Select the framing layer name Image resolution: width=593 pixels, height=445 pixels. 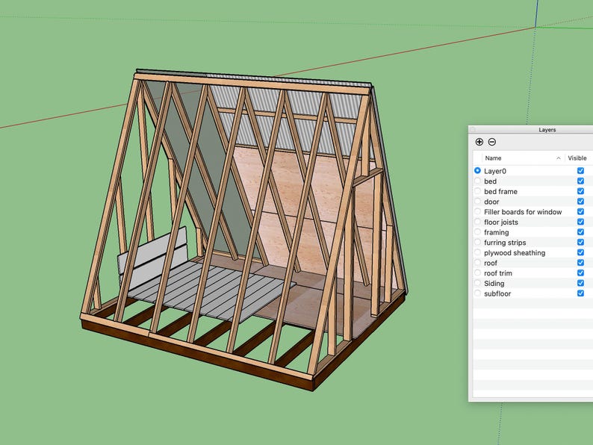(497, 232)
